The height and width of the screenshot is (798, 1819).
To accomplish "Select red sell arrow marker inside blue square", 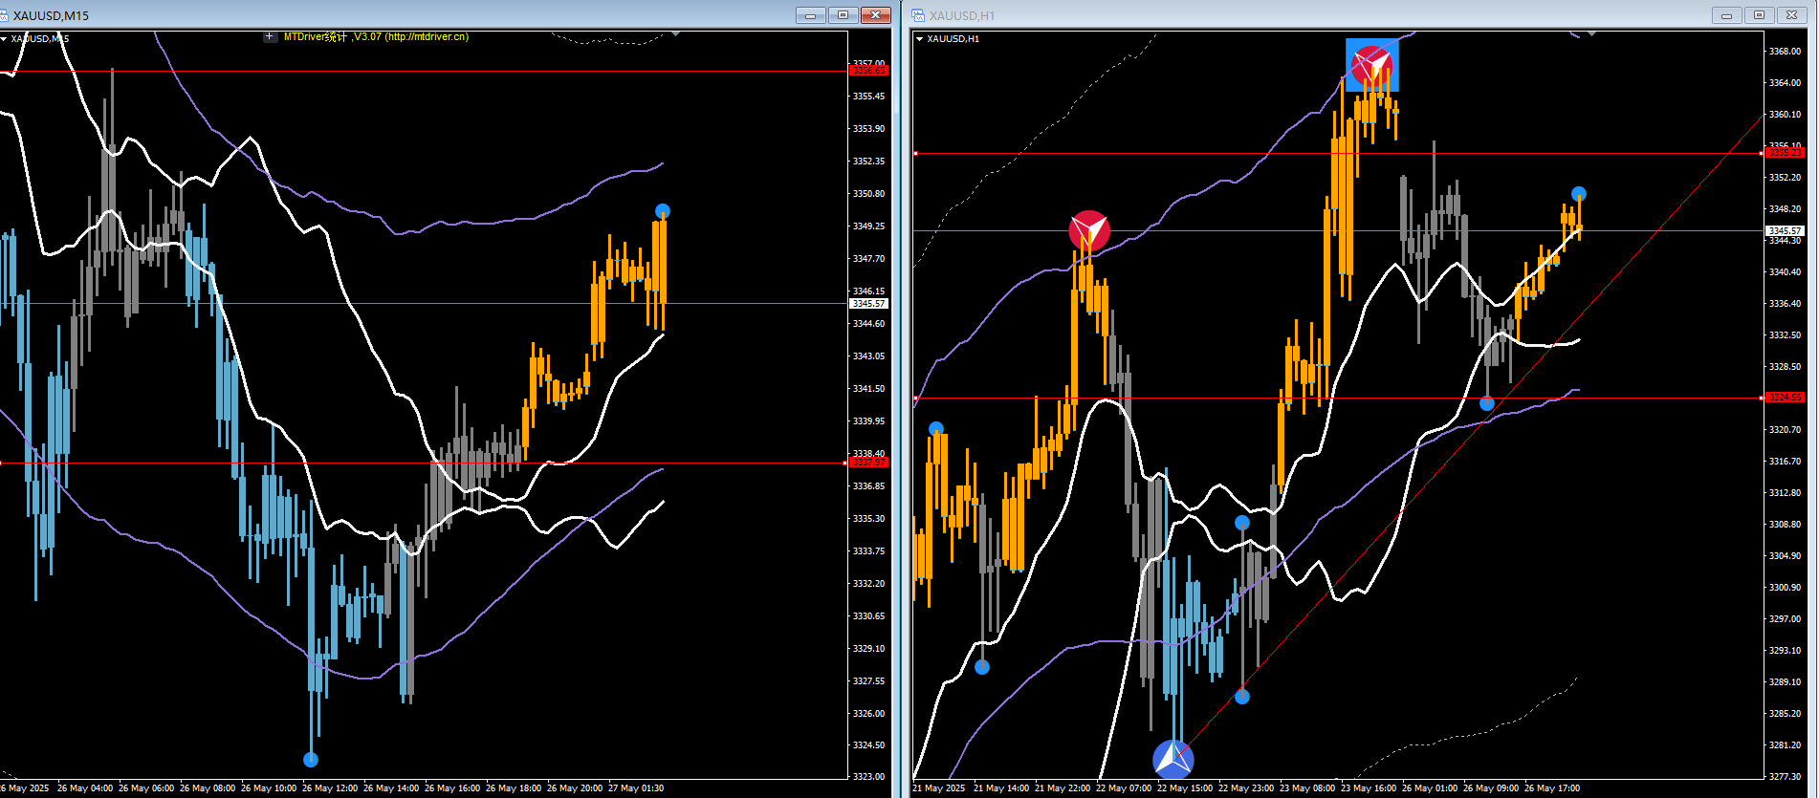I will point(1372,65).
